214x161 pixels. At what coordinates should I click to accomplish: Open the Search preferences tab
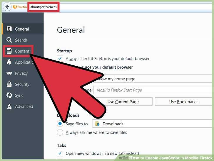pos(21,40)
